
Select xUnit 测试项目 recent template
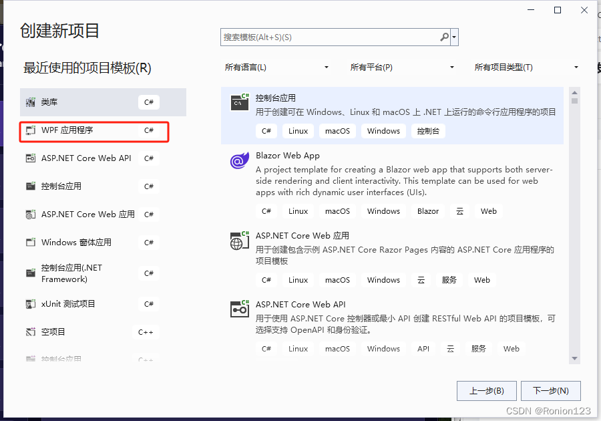[103, 304]
